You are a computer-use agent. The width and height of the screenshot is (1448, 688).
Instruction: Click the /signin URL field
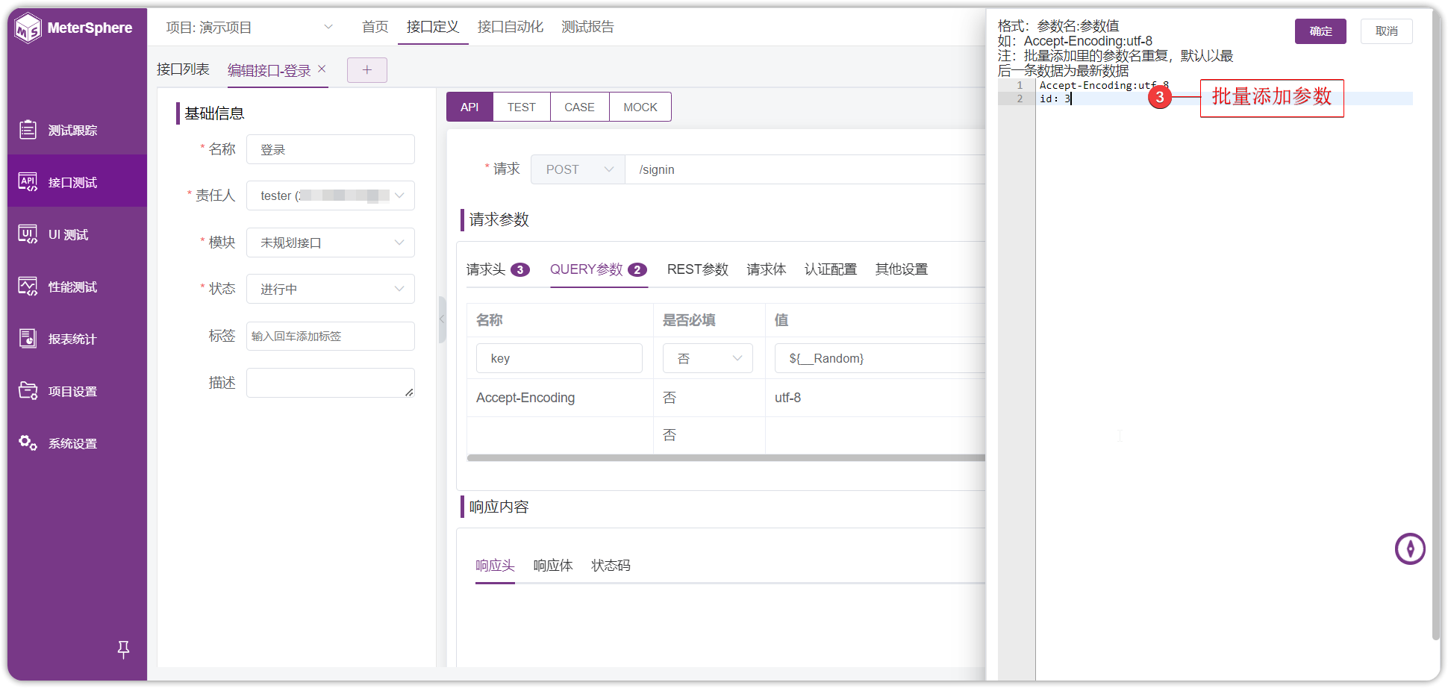[805, 169]
